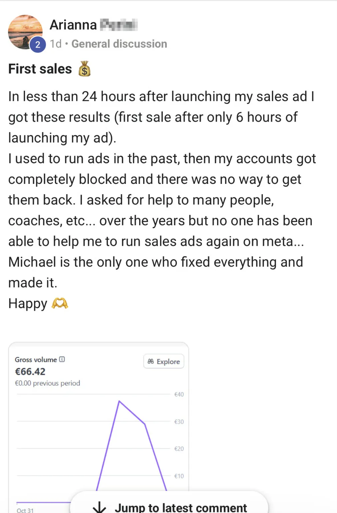Click the heart hands emoji
Viewport: 337px width, 513px height.
[x=60, y=303]
